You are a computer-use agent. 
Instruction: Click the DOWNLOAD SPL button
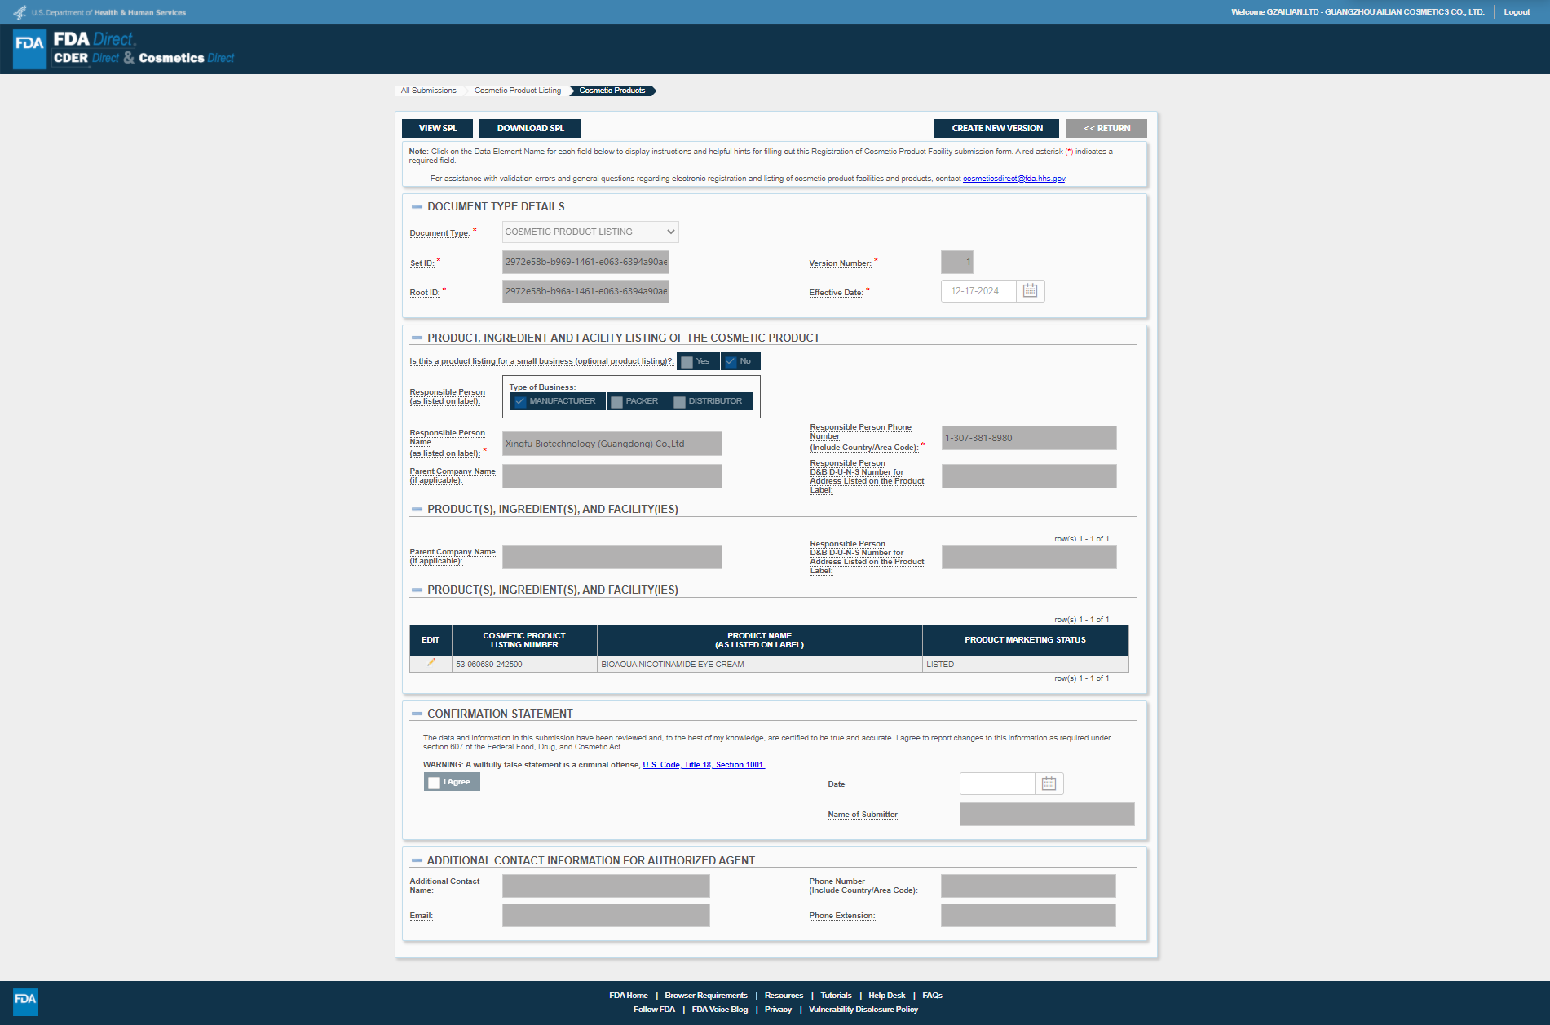click(x=530, y=129)
